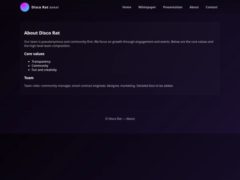Click the $DRAT ticker label
The height and width of the screenshot is (180, 240).
tap(54, 8)
